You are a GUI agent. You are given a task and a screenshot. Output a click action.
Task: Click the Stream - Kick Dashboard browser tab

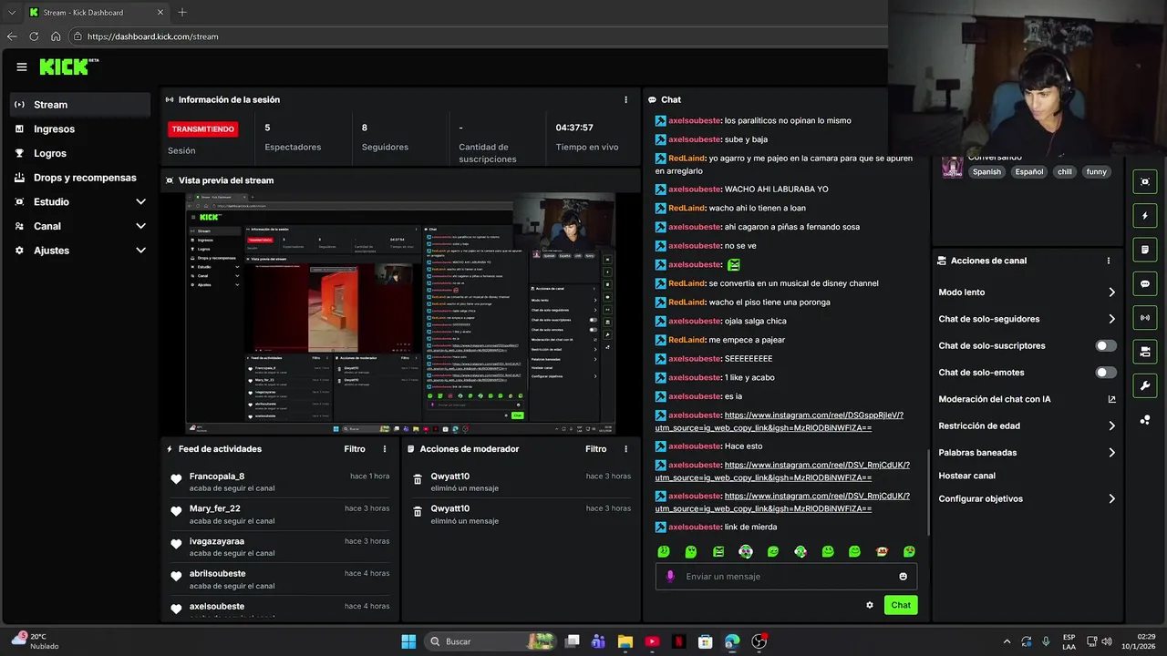coord(95,13)
